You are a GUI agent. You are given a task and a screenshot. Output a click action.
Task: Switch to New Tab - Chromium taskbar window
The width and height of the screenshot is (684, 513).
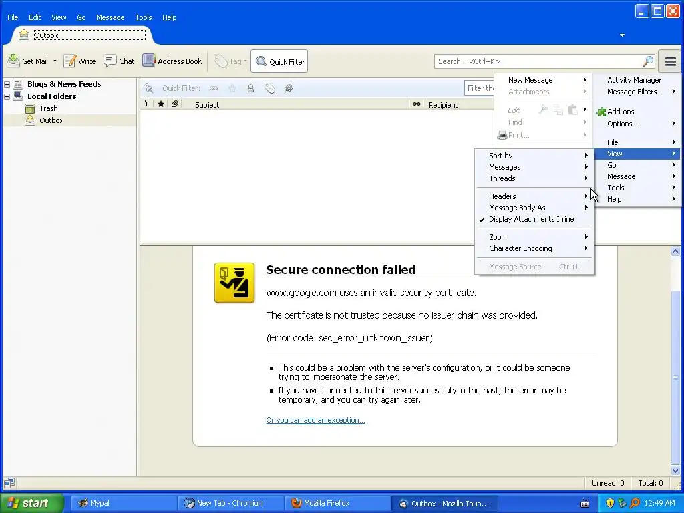pyautogui.click(x=230, y=504)
